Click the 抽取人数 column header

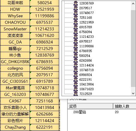pos(125,106)
